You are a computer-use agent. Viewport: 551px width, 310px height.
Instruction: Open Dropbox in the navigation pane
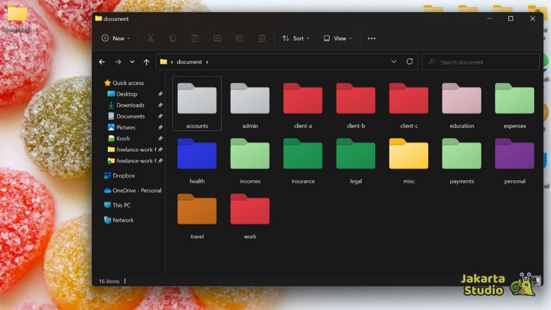coord(124,175)
